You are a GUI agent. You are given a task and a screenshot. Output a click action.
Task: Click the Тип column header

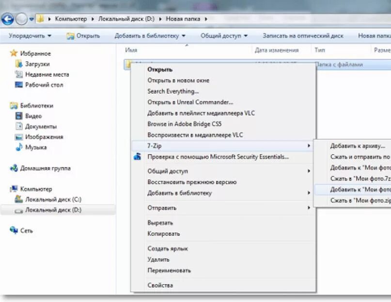tap(320, 50)
